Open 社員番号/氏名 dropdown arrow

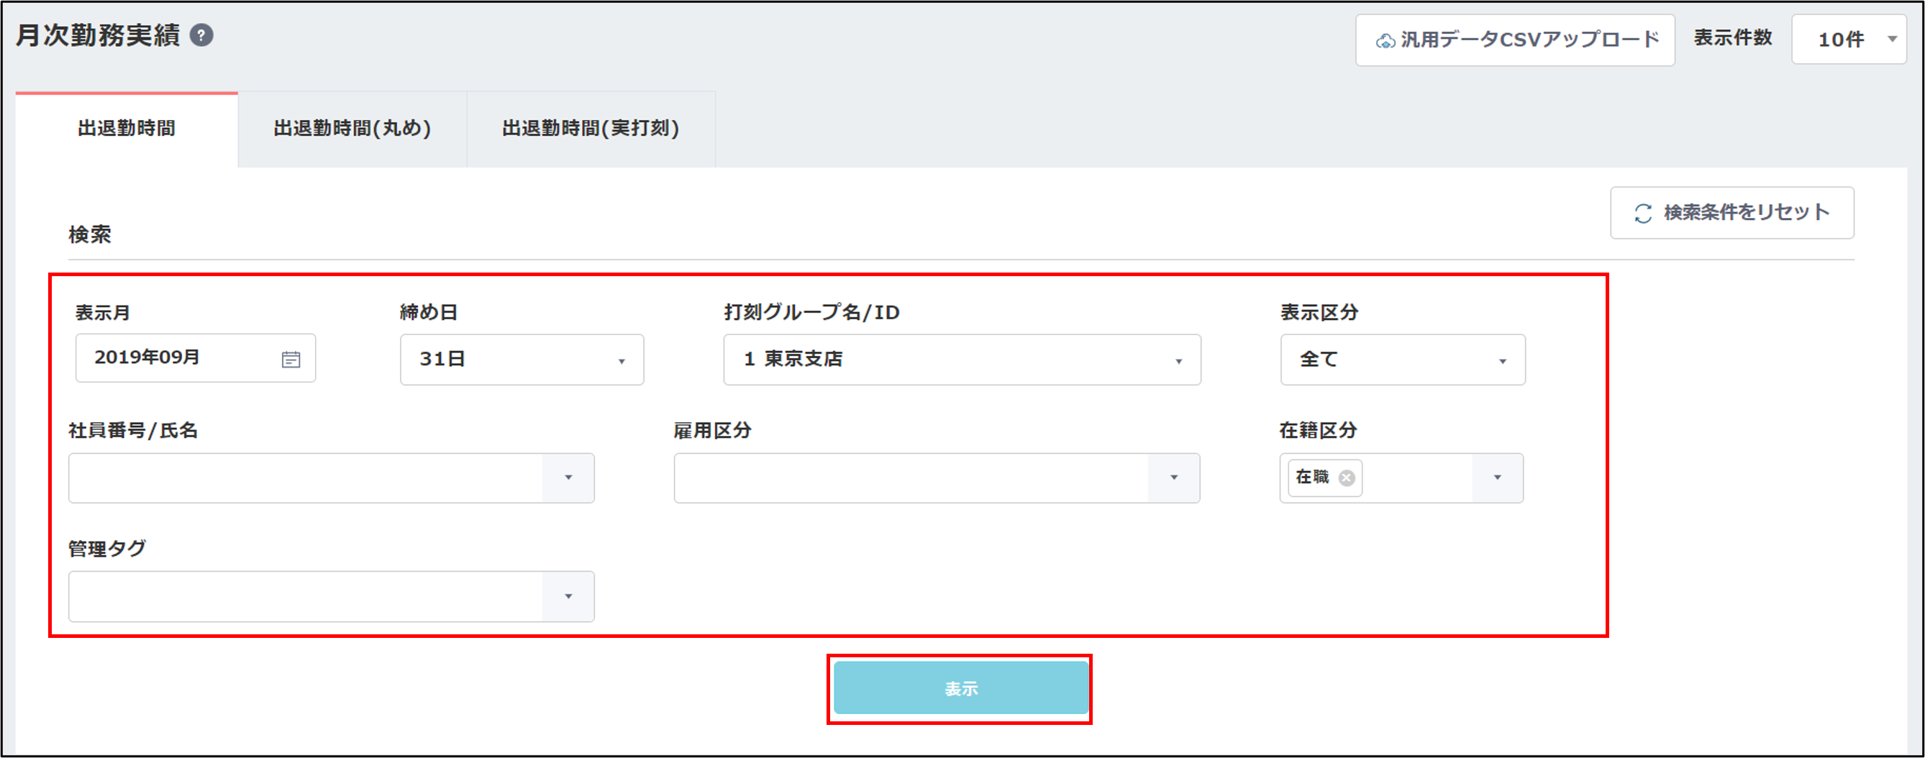tap(568, 478)
